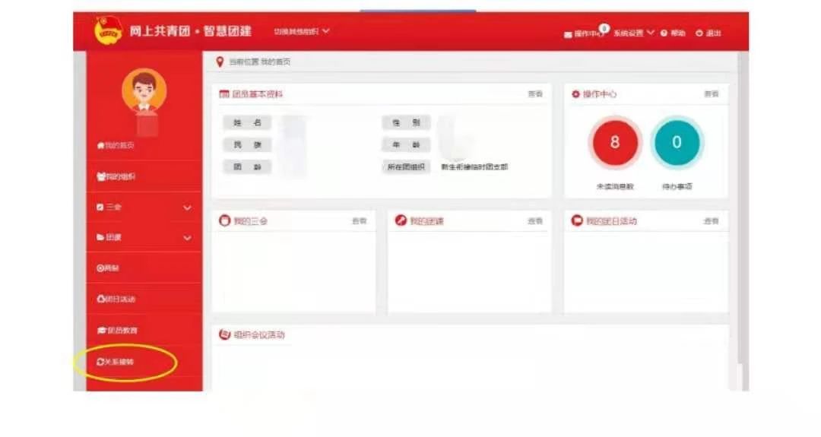View link in 我的三会 panel
Viewport: 821px width, 437px height.
359,221
